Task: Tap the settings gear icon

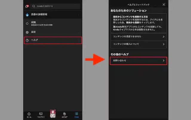Action: [x=27, y=32]
